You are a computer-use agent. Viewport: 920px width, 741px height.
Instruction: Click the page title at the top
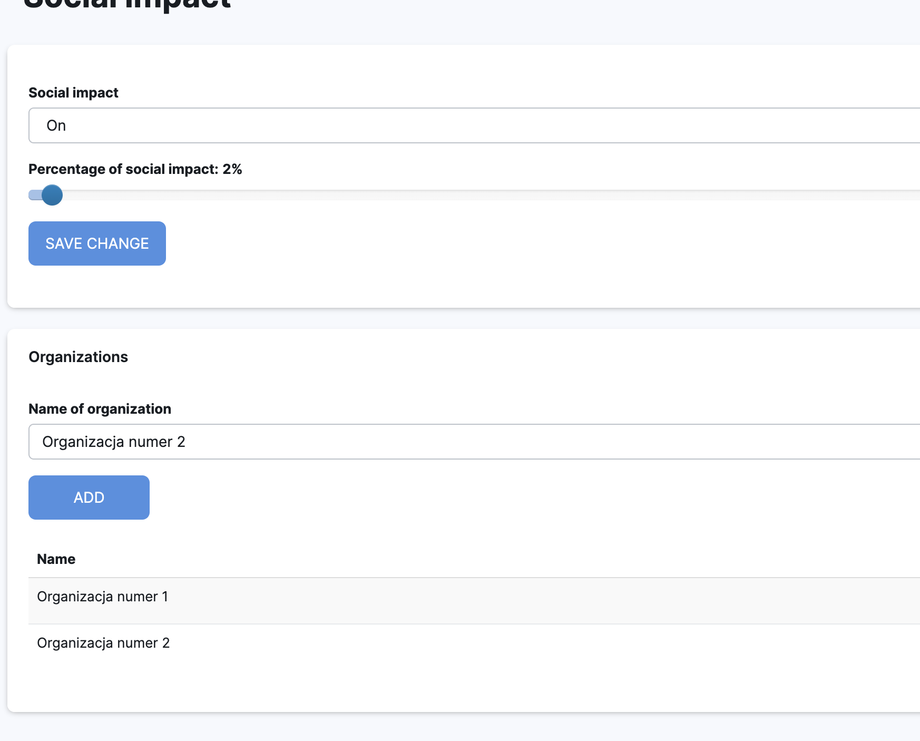(127, 4)
